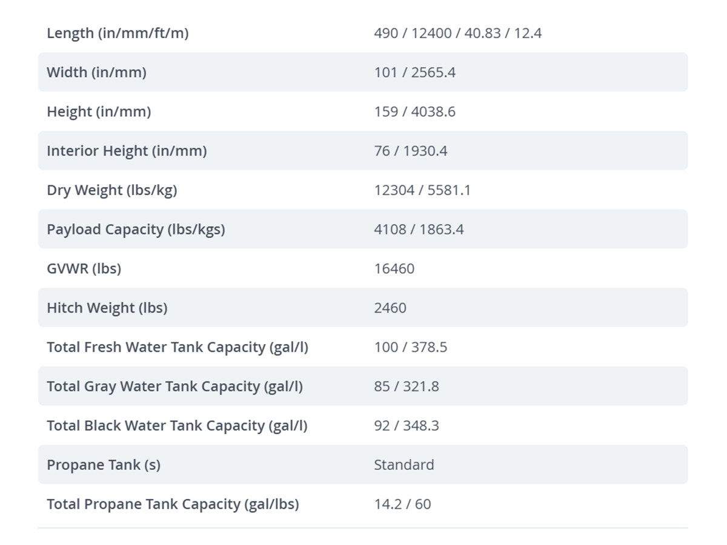Select the dry weight value 12304 / 5581.1
Screen dimensions: 727x545
(422, 190)
